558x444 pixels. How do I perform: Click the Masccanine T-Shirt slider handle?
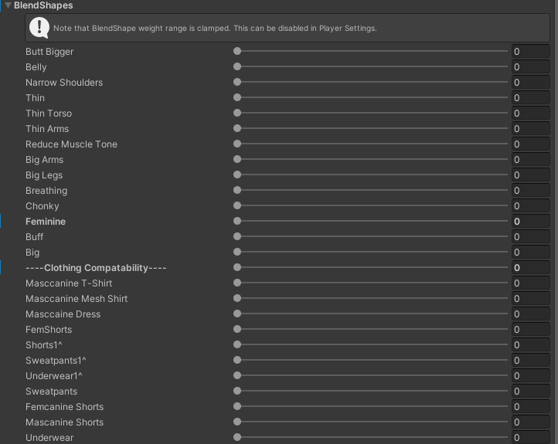(x=237, y=283)
